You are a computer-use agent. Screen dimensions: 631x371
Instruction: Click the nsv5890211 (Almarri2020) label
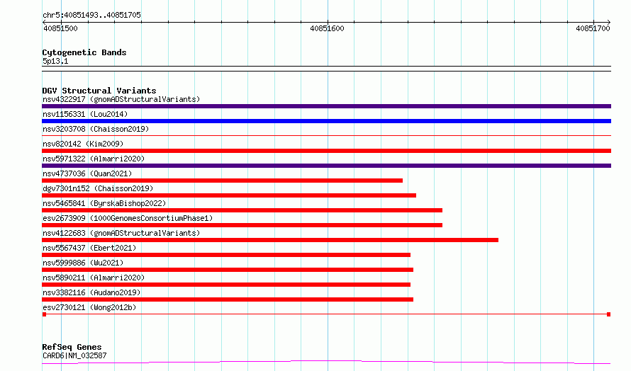(94, 278)
